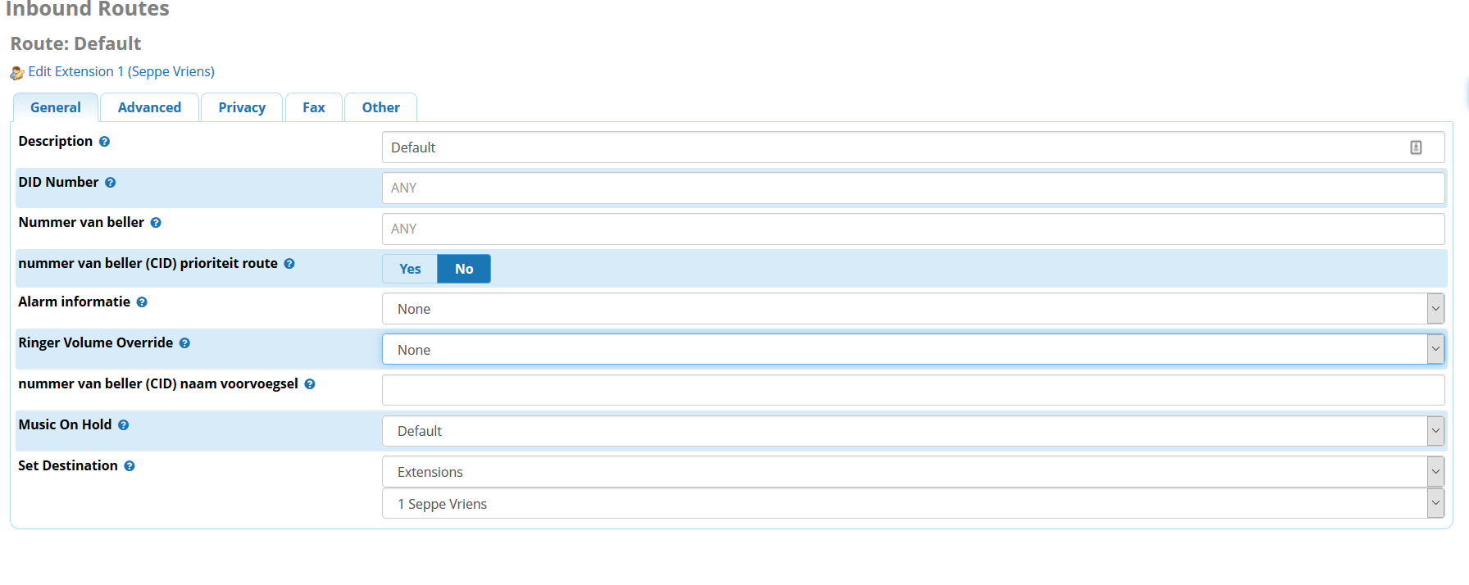Show help for Alarm informatie

[x=142, y=302]
